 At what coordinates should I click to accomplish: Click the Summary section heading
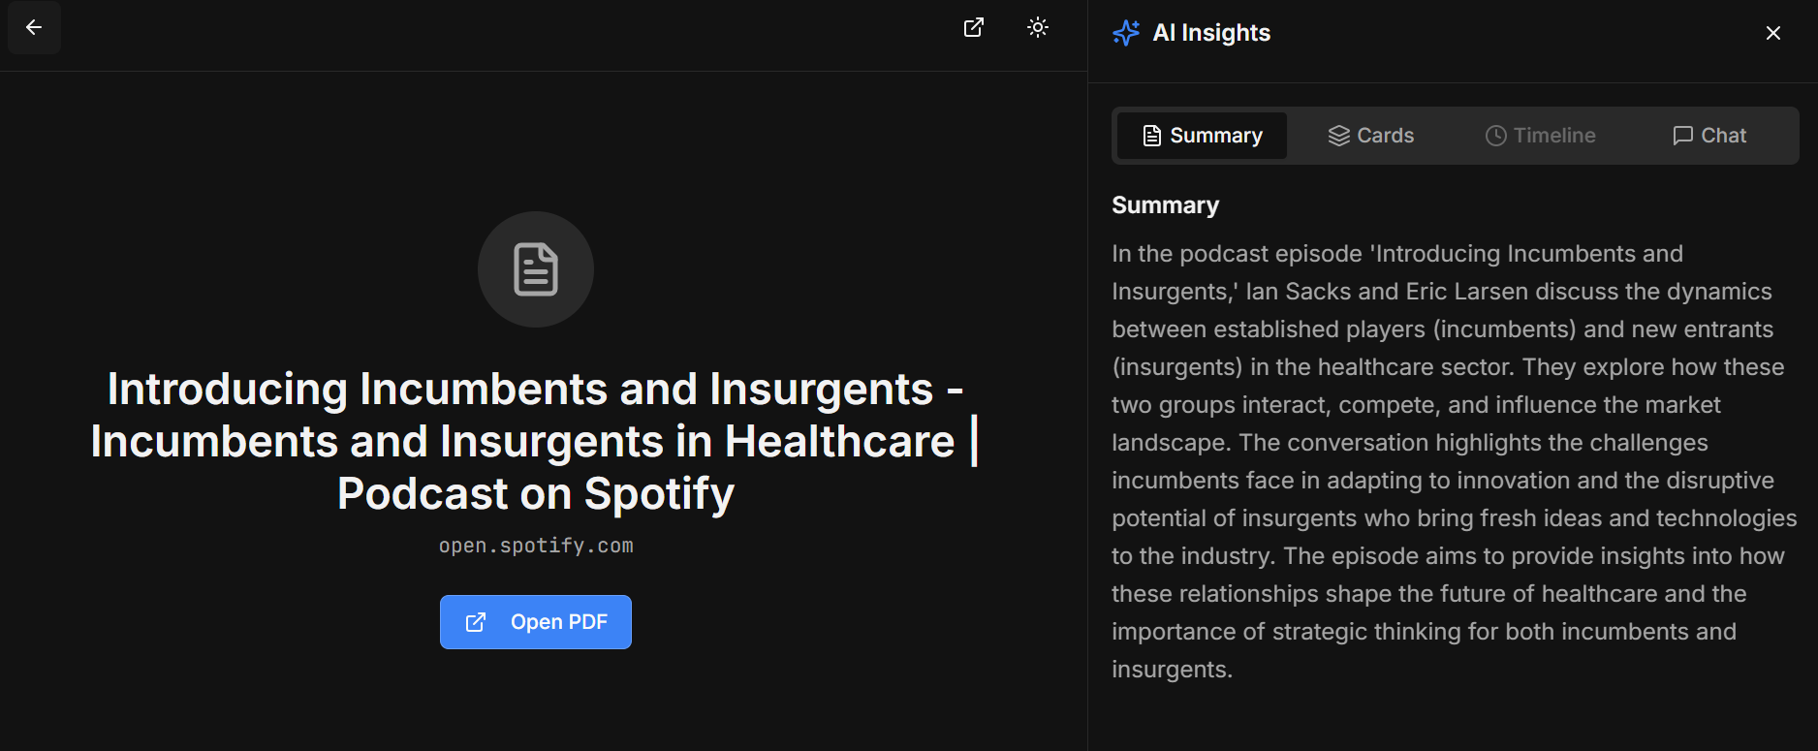(x=1165, y=205)
